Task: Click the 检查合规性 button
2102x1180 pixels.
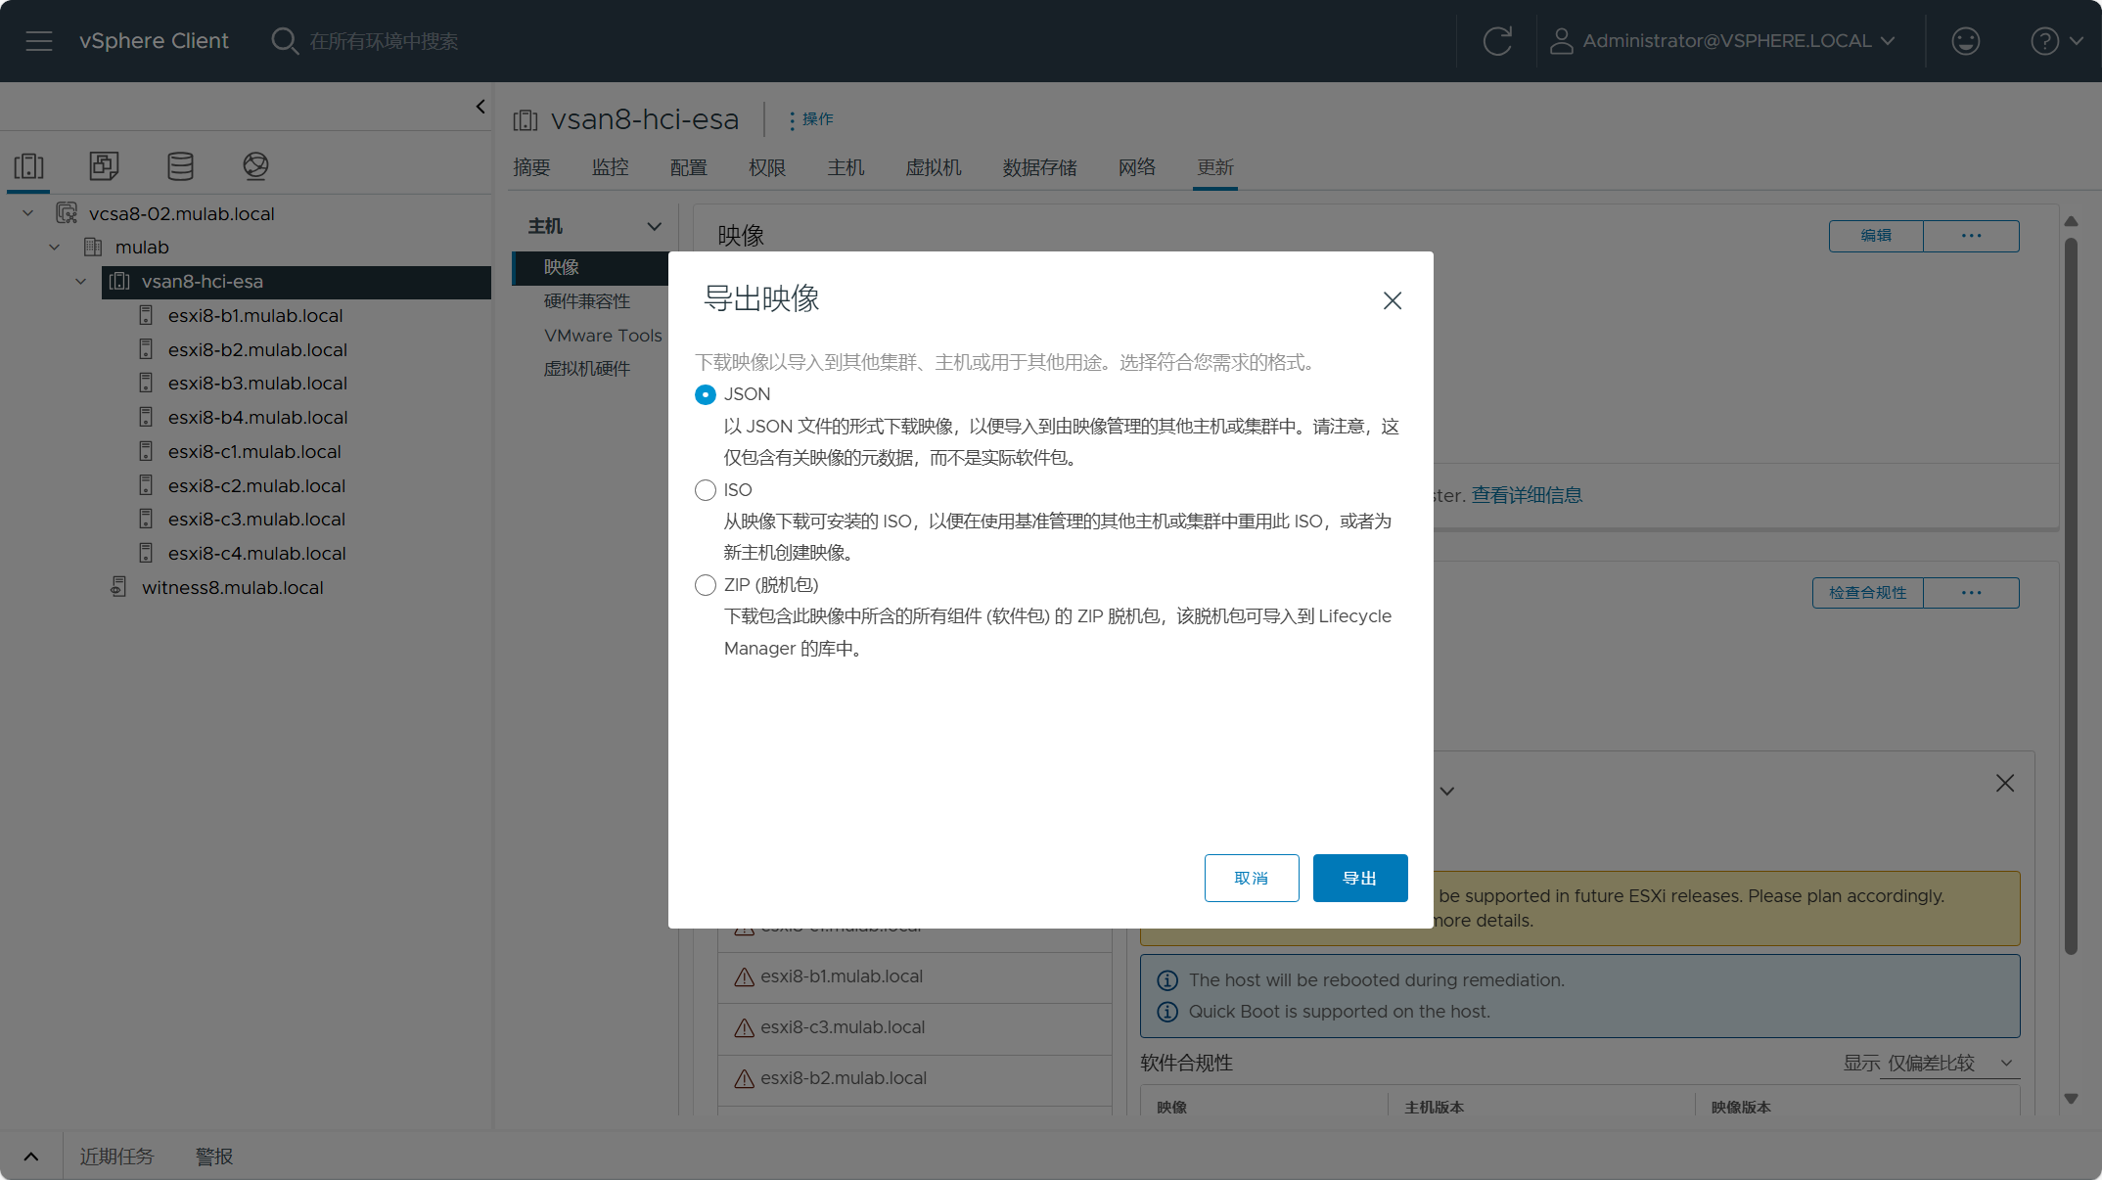Action: tap(1868, 593)
